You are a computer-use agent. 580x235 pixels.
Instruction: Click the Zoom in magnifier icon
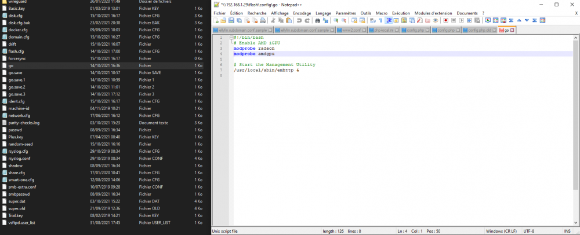tap(336, 21)
